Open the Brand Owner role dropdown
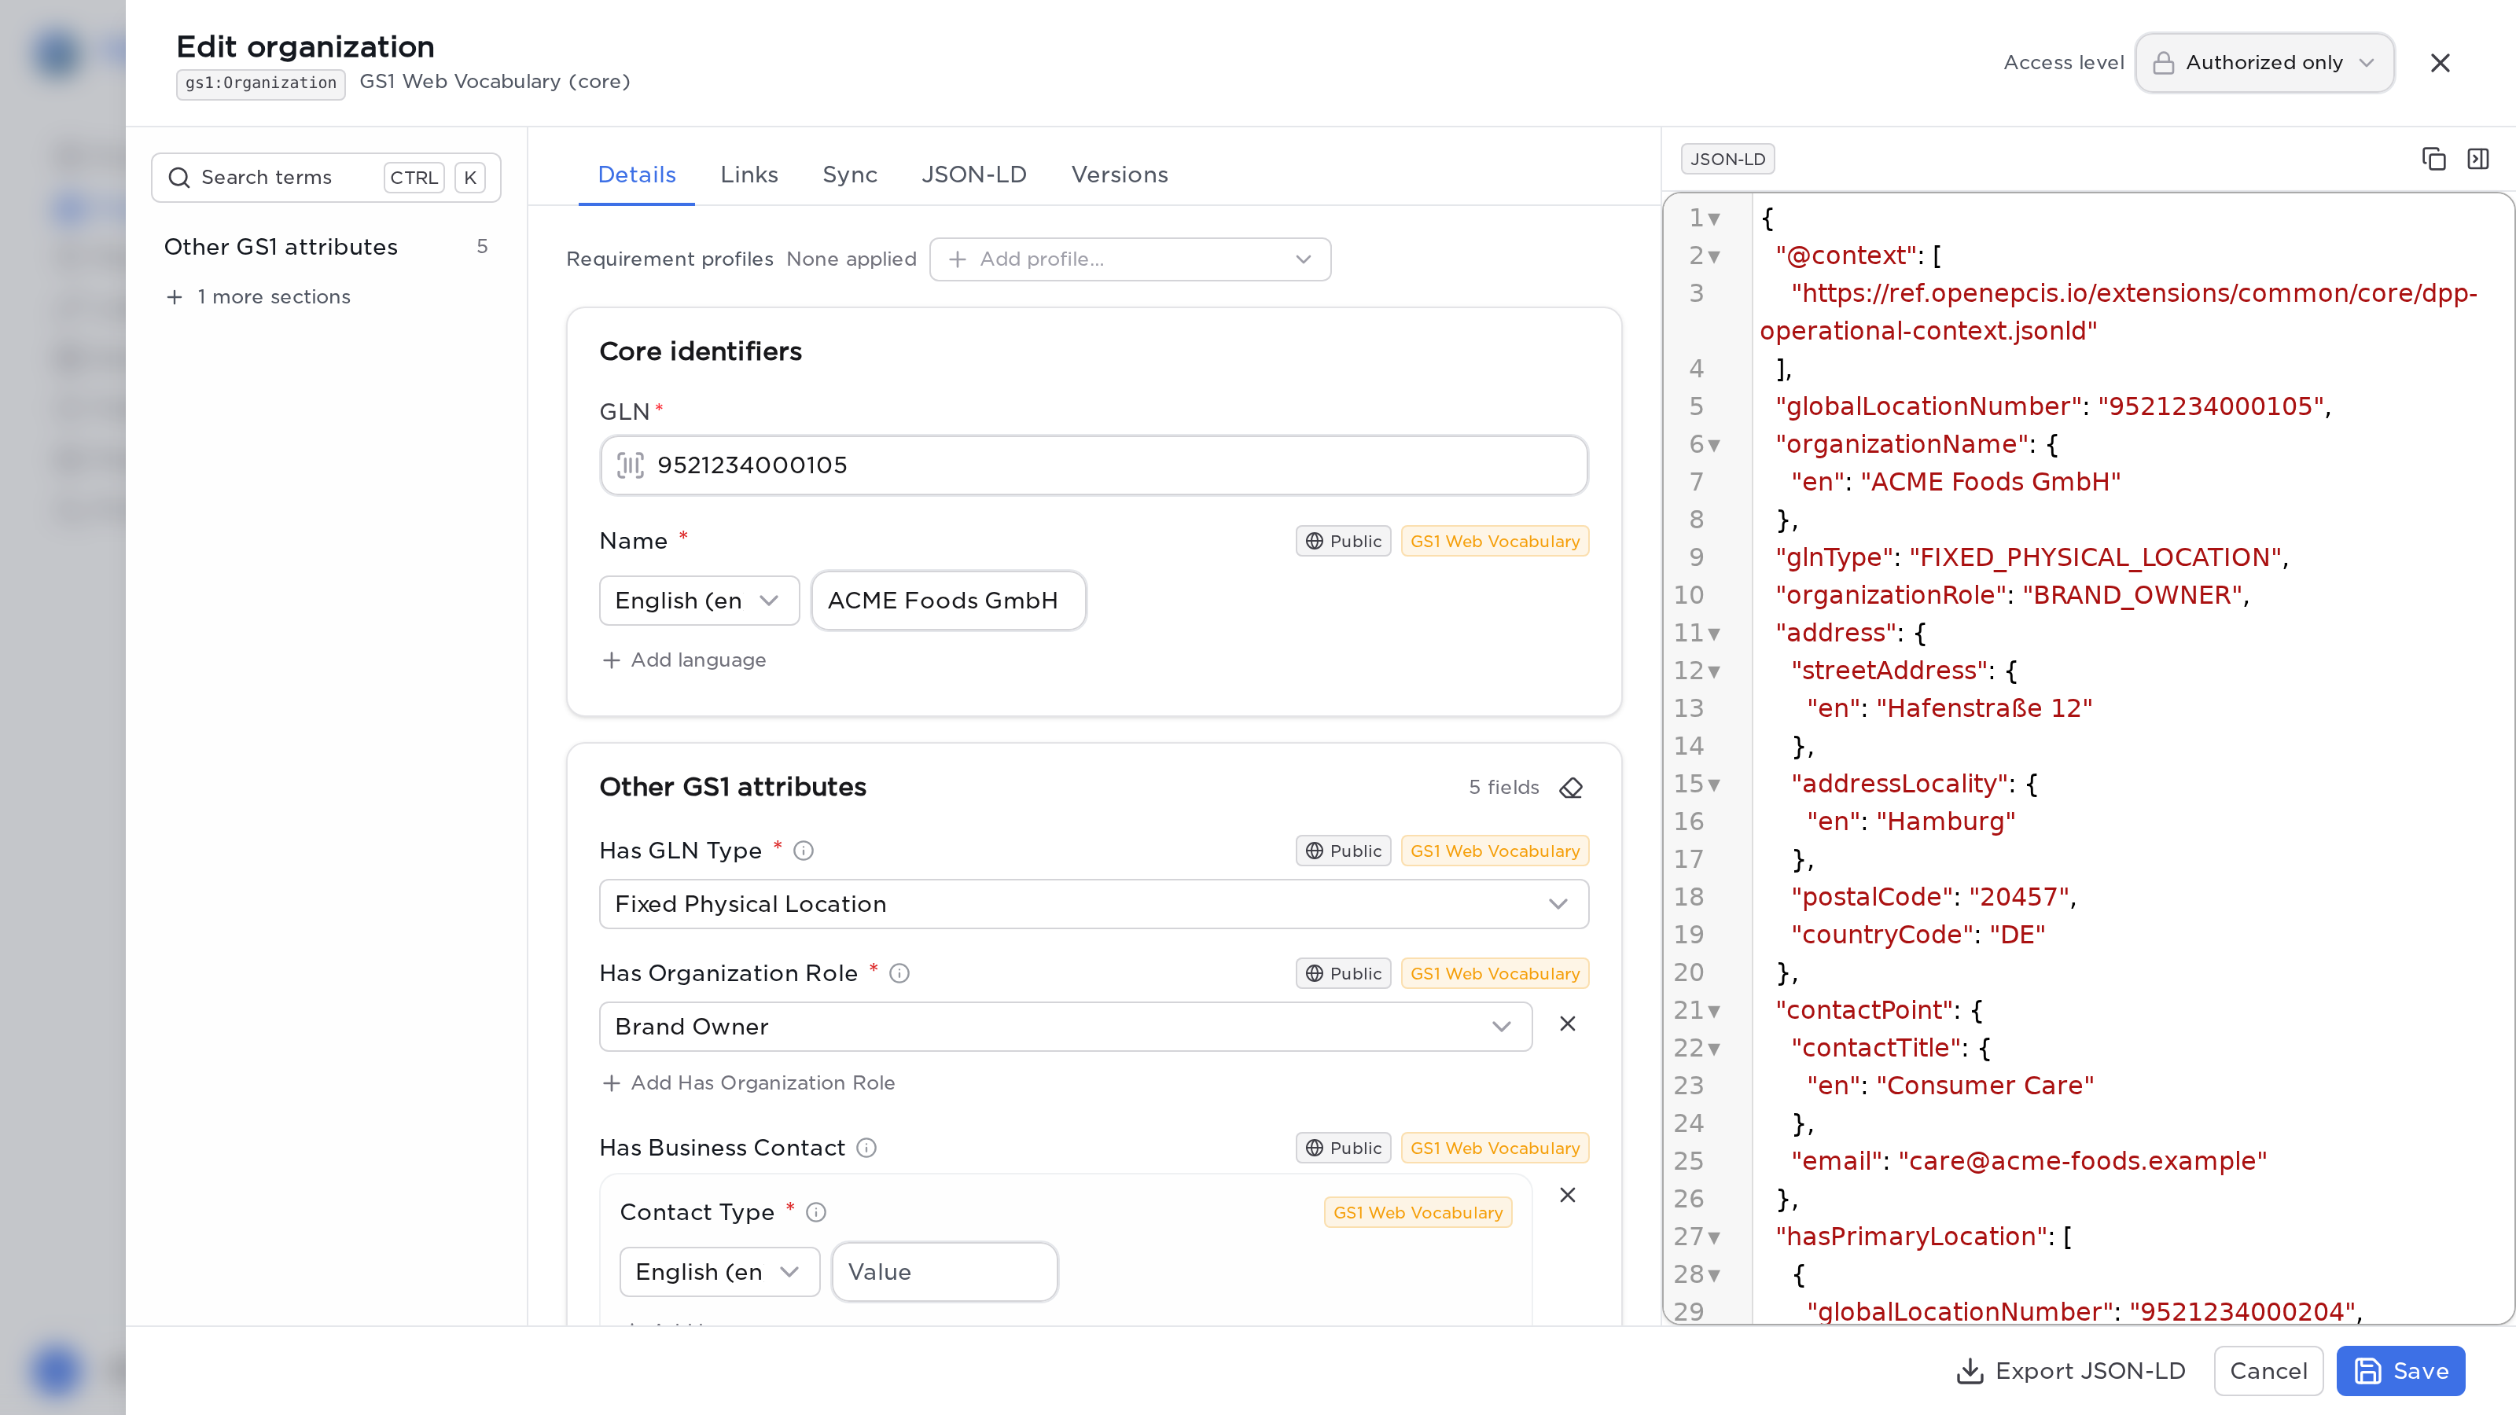 (x=1065, y=1027)
